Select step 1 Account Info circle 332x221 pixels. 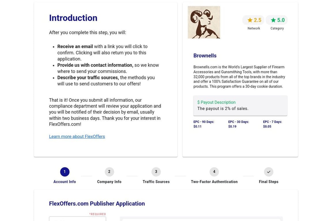coord(65,172)
